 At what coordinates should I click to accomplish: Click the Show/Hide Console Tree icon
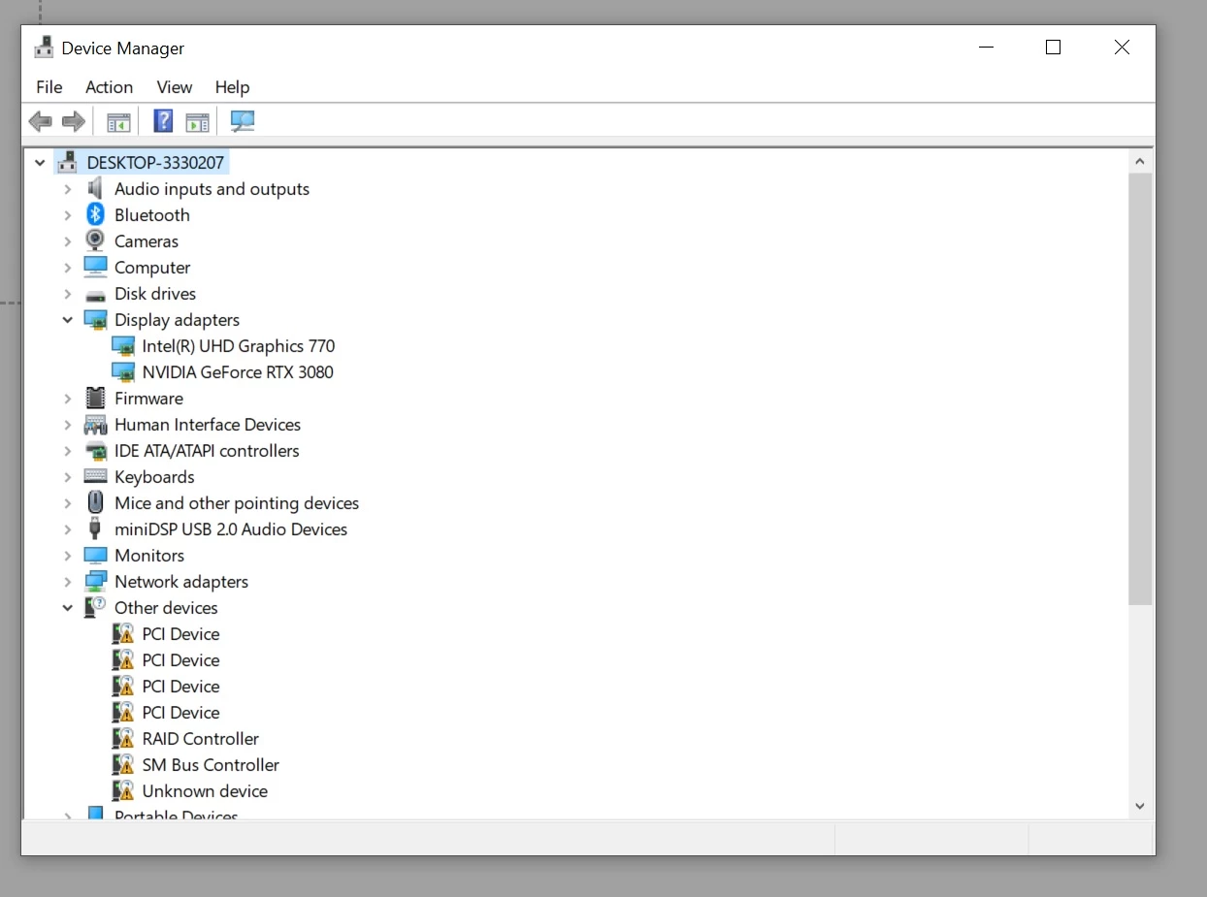tap(118, 122)
